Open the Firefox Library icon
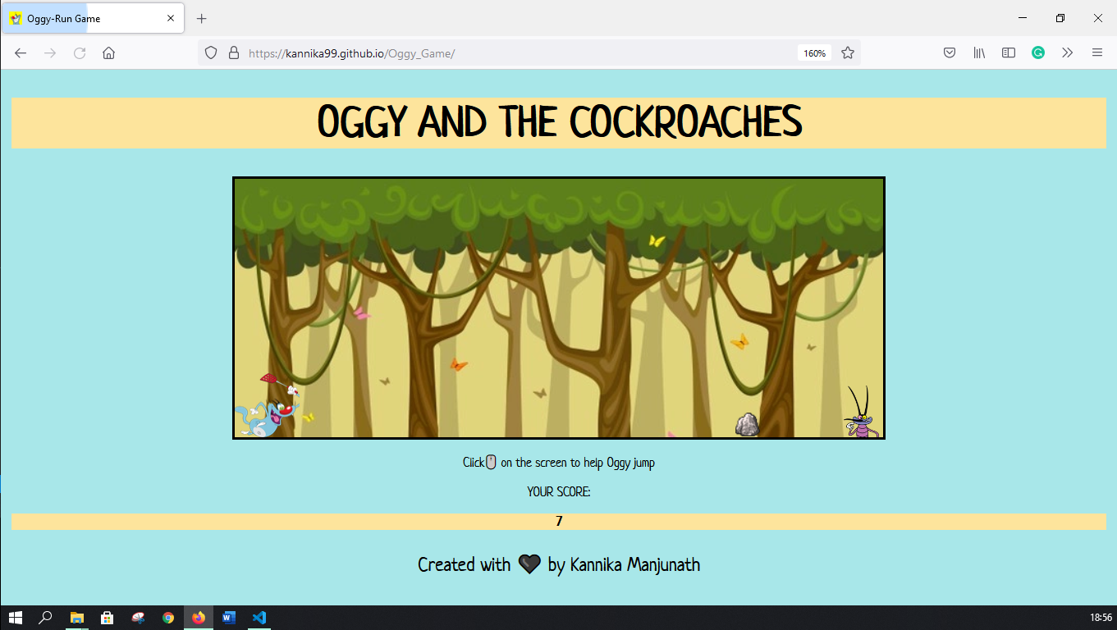1117x630 pixels. 978,52
